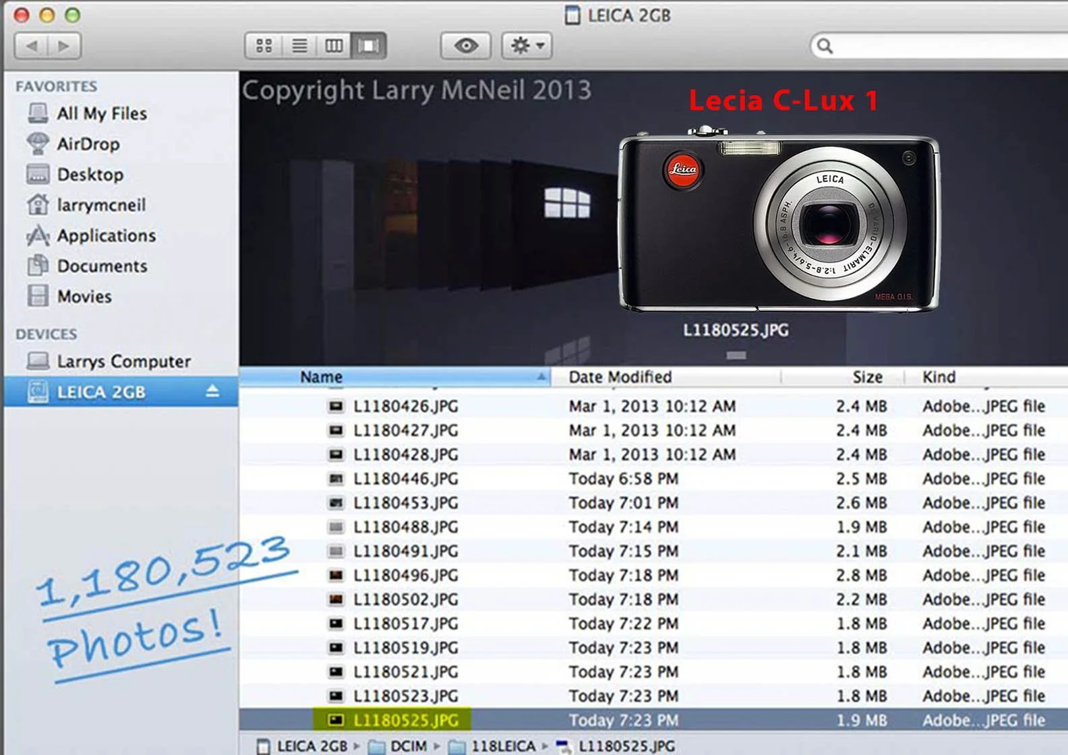Click the thumbnail icon of L1180496.JPG

click(x=336, y=575)
